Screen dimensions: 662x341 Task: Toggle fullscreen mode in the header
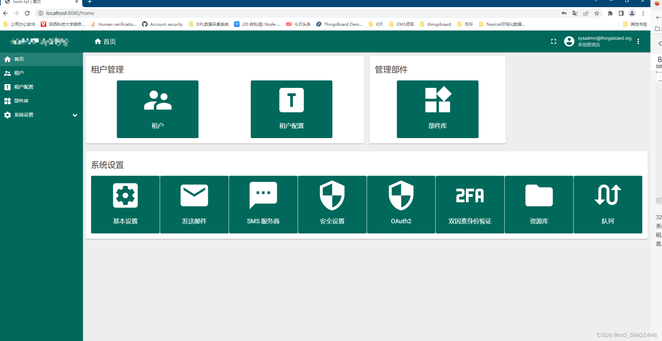point(554,41)
